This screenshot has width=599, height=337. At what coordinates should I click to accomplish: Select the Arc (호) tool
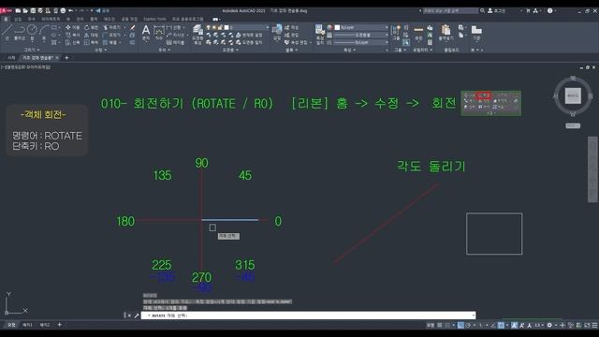[x=44, y=32]
